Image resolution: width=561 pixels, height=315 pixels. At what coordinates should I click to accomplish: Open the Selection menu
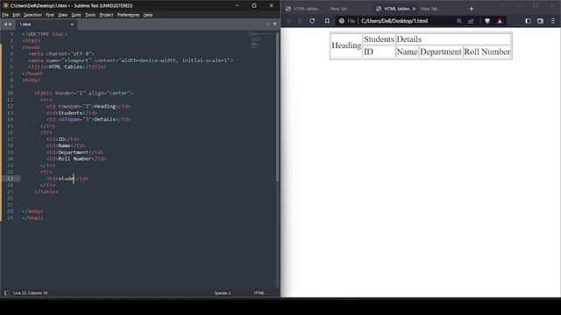tap(32, 15)
